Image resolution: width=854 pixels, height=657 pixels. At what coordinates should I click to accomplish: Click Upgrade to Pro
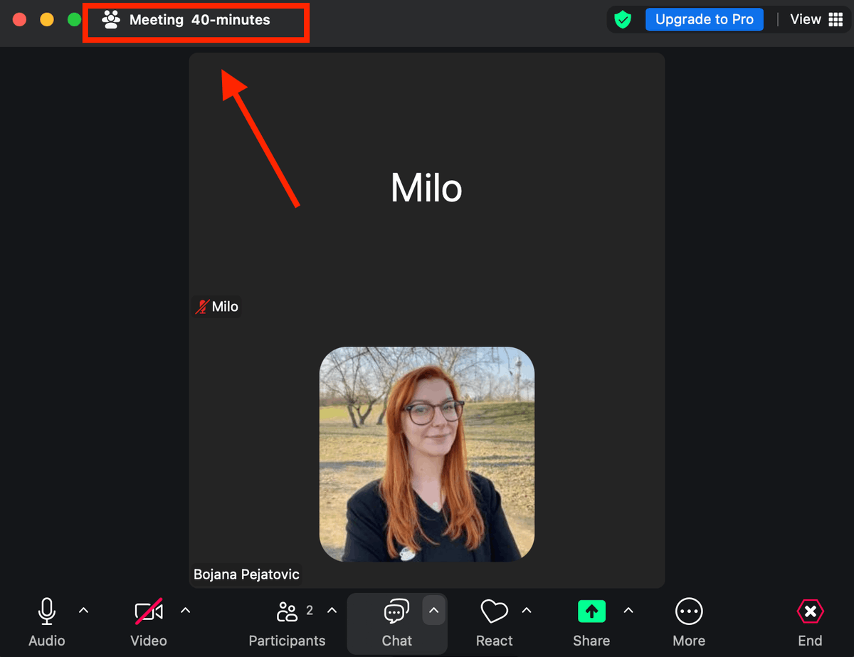click(x=704, y=19)
